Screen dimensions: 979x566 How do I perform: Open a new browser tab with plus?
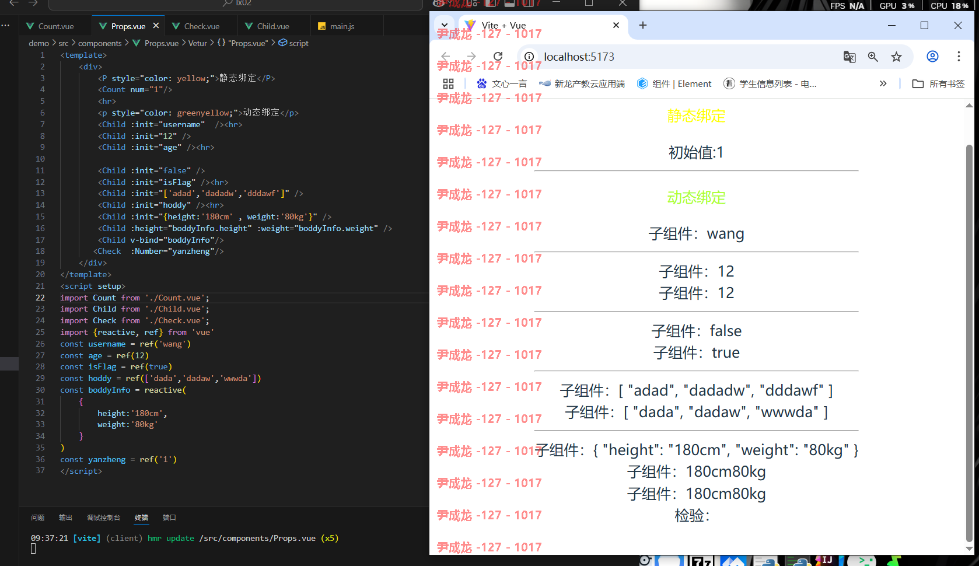(643, 25)
